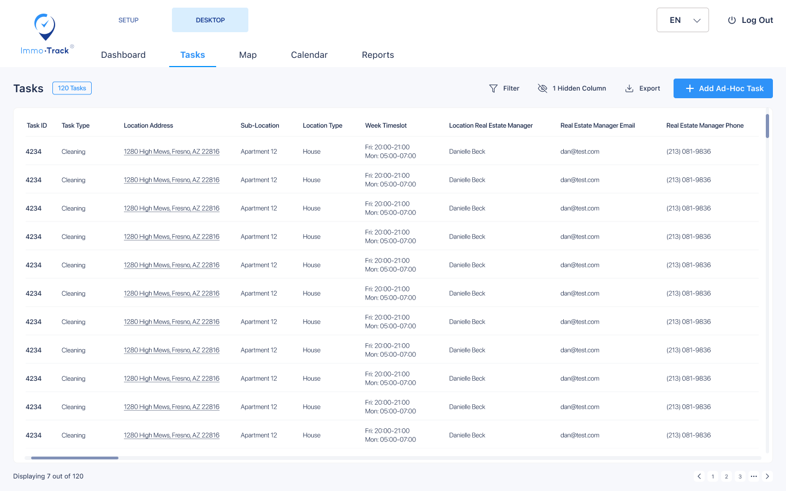Open the EN language dropdown
Image resolution: width=786 pixels, height=491 pixels.
point(683,20)
